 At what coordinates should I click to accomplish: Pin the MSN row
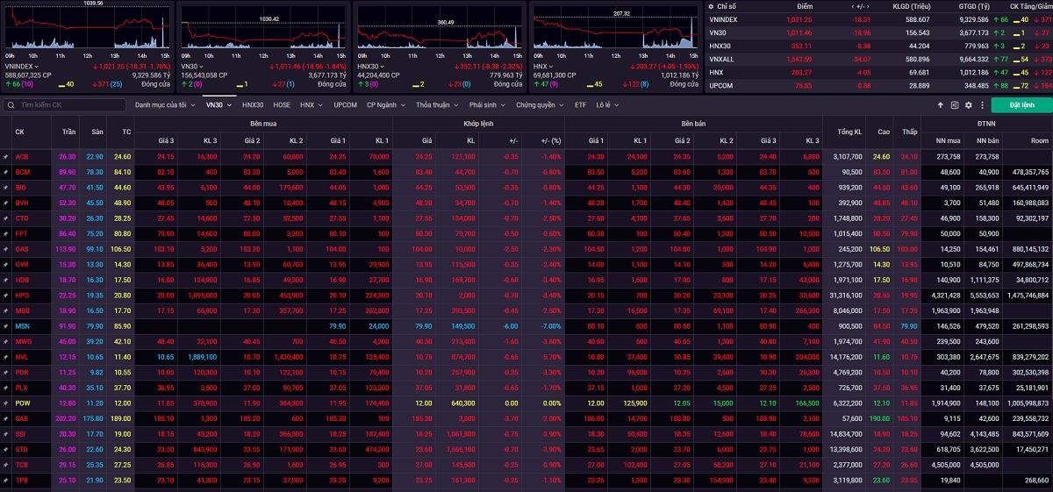tap(5, 326)
